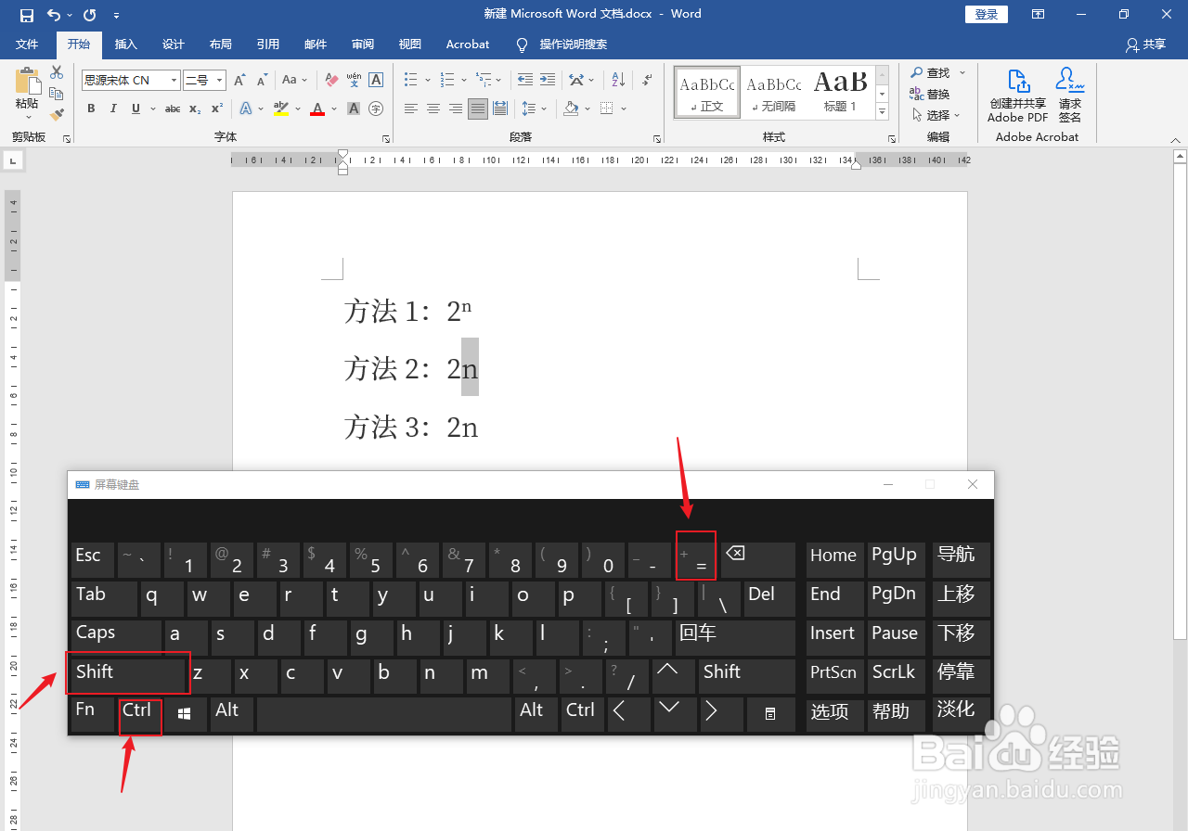Open the font size dropdown 二号
This screenshot has height=831, width=1188.
219,81
